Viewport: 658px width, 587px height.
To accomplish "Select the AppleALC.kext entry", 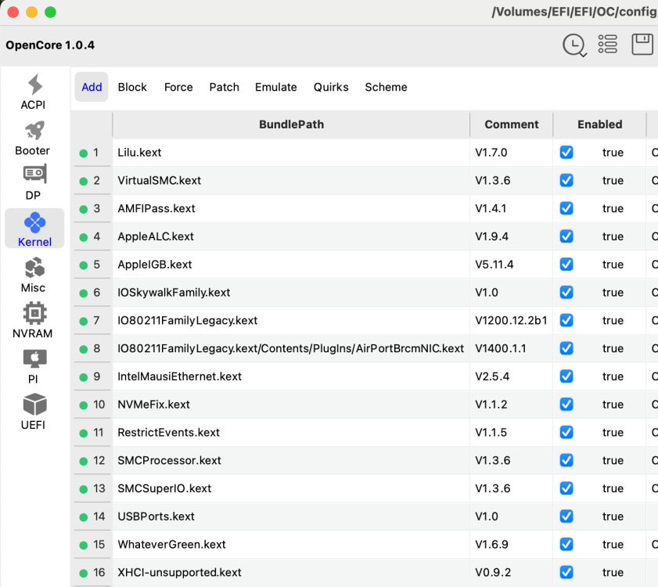I will pyautogui.click(x=291, y=236).
